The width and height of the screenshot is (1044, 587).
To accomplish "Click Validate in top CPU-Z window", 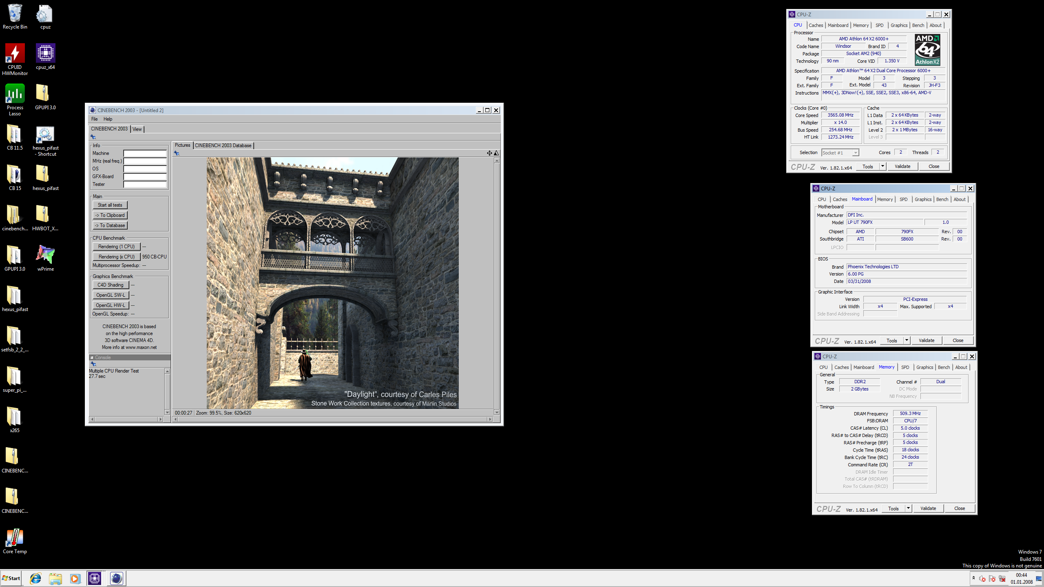I will pos(902,166).
